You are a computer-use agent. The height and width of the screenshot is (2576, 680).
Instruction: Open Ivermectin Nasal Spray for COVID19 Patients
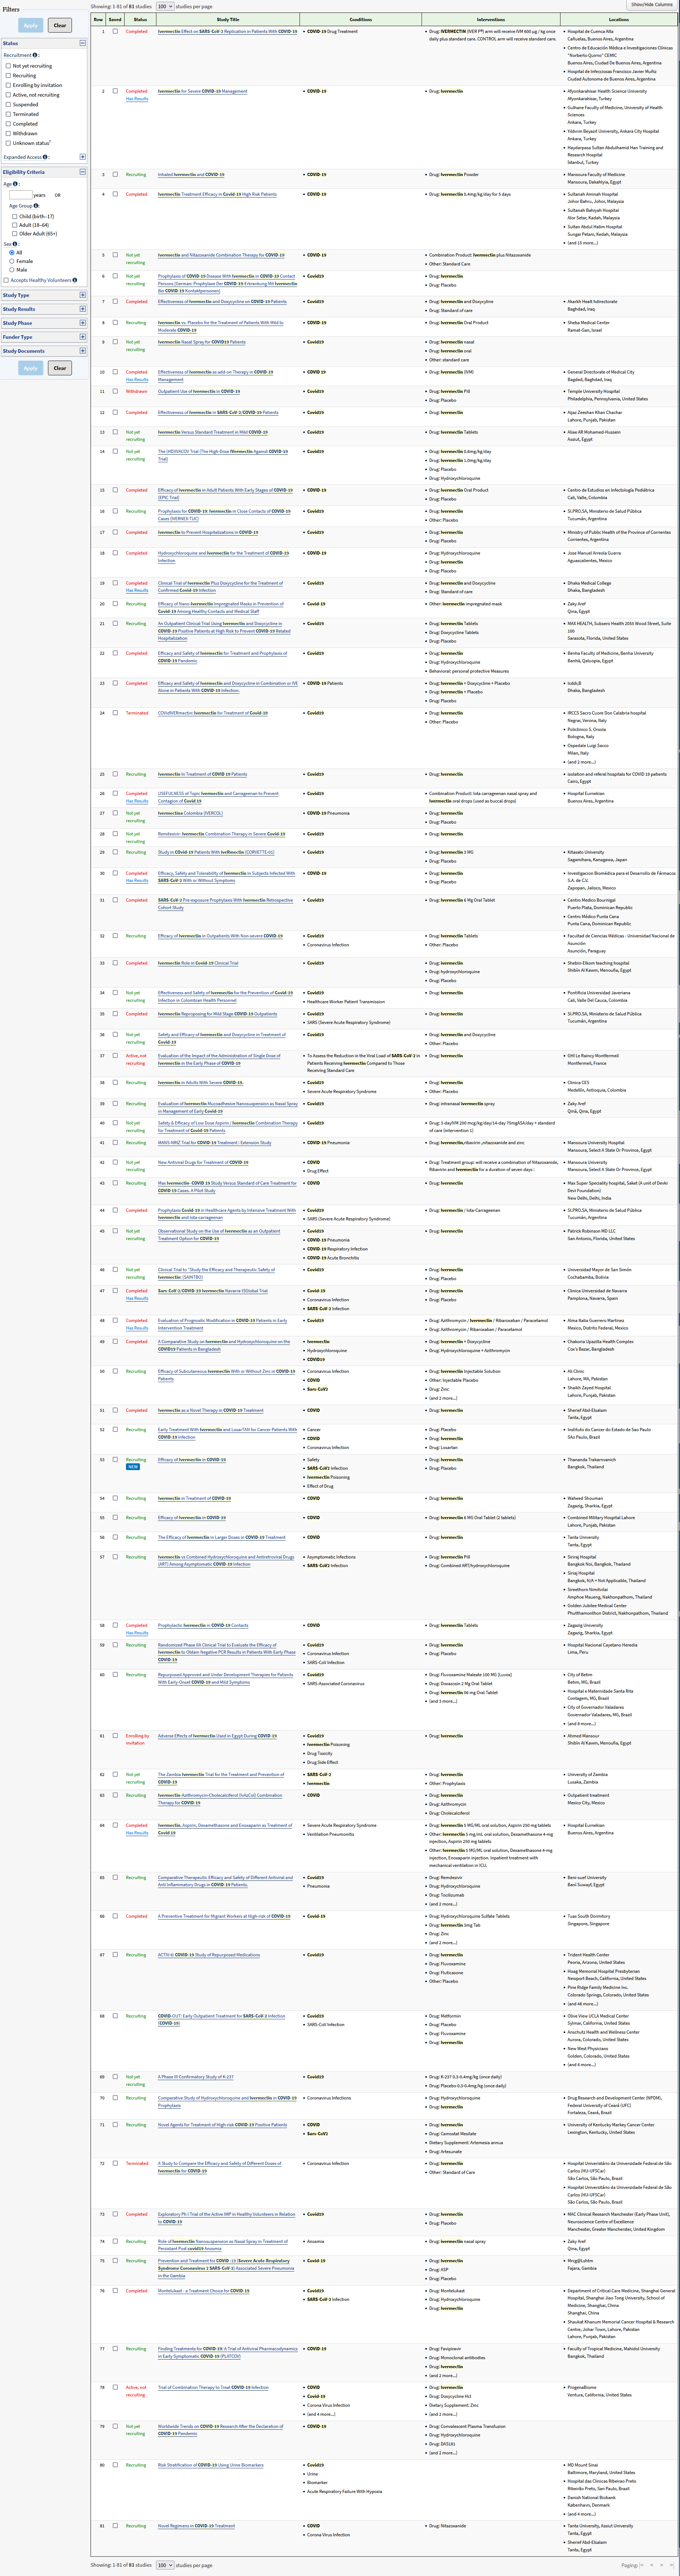(x=202, y=342)
